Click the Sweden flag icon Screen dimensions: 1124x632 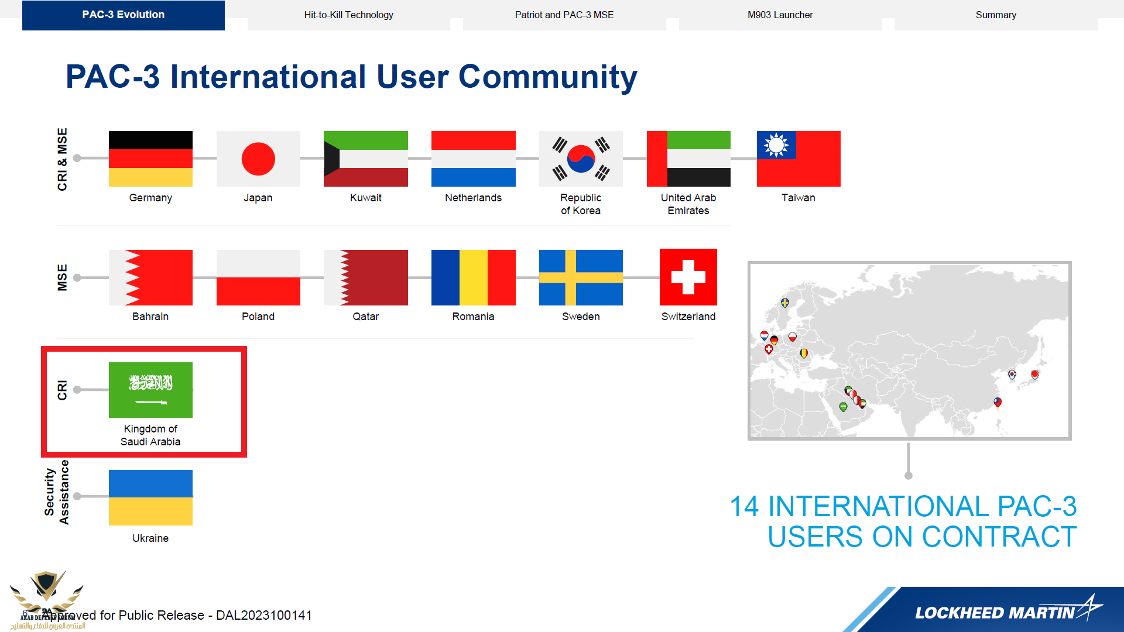pyautogui.click(x=581, y=277)
